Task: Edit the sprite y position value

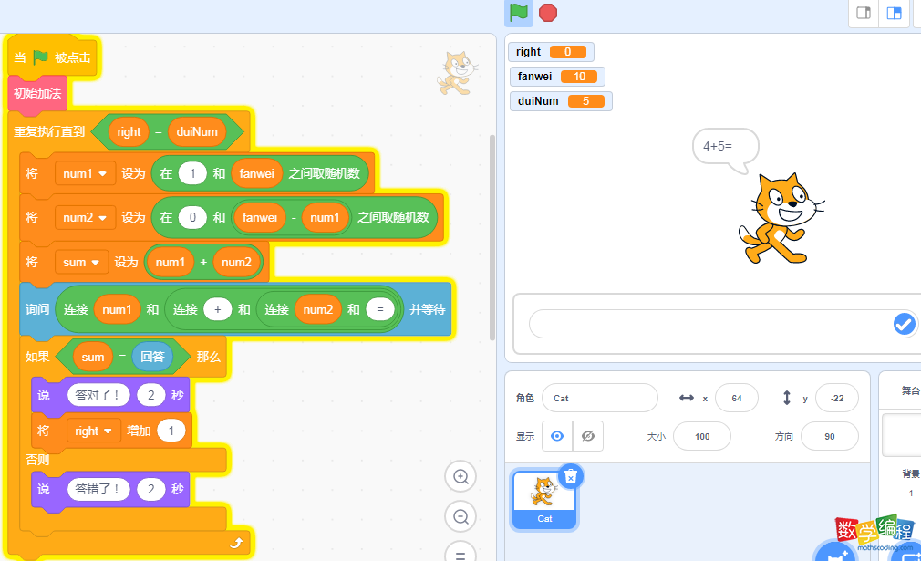Action: coord(837,399)
